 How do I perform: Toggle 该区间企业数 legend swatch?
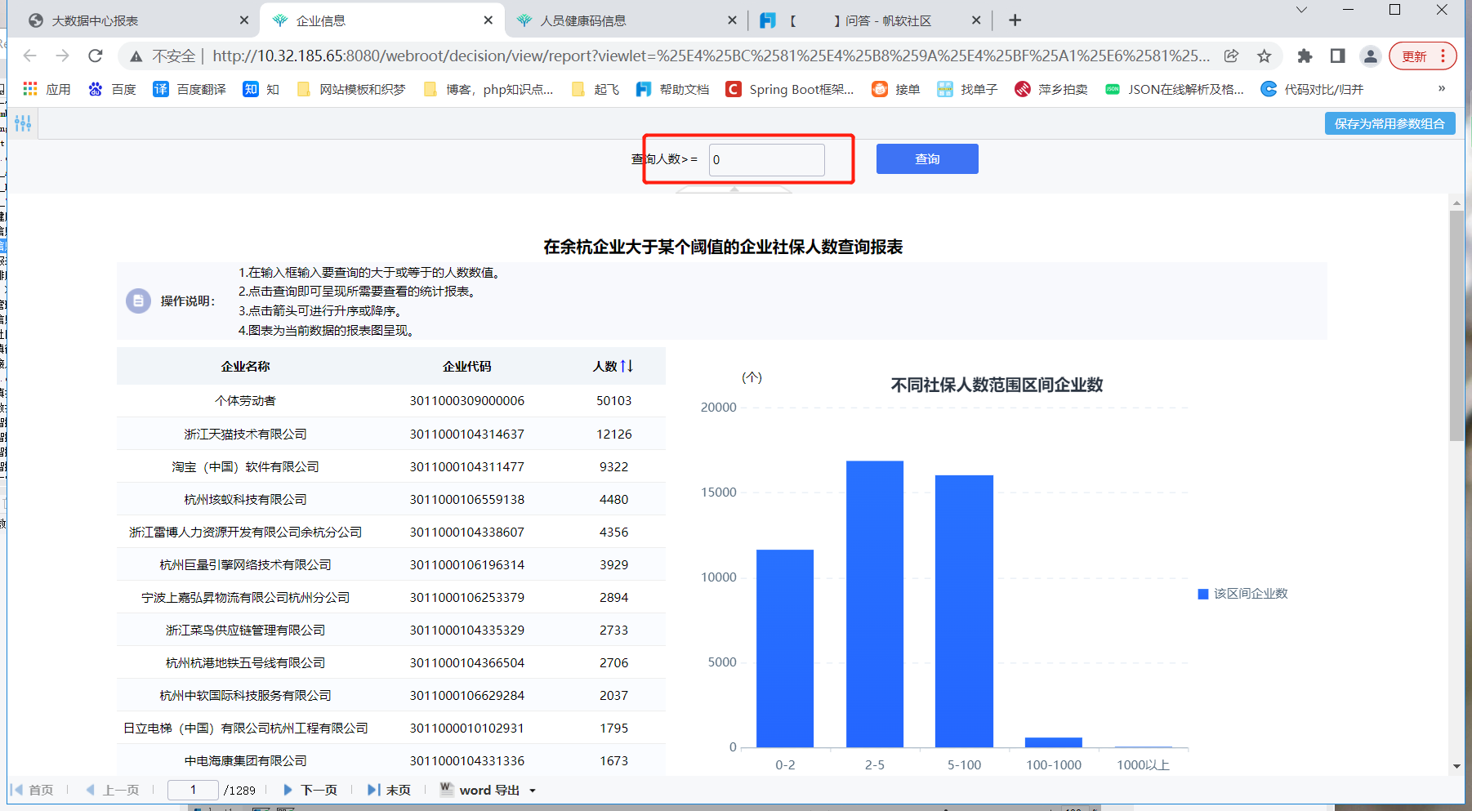[1203, 594]
